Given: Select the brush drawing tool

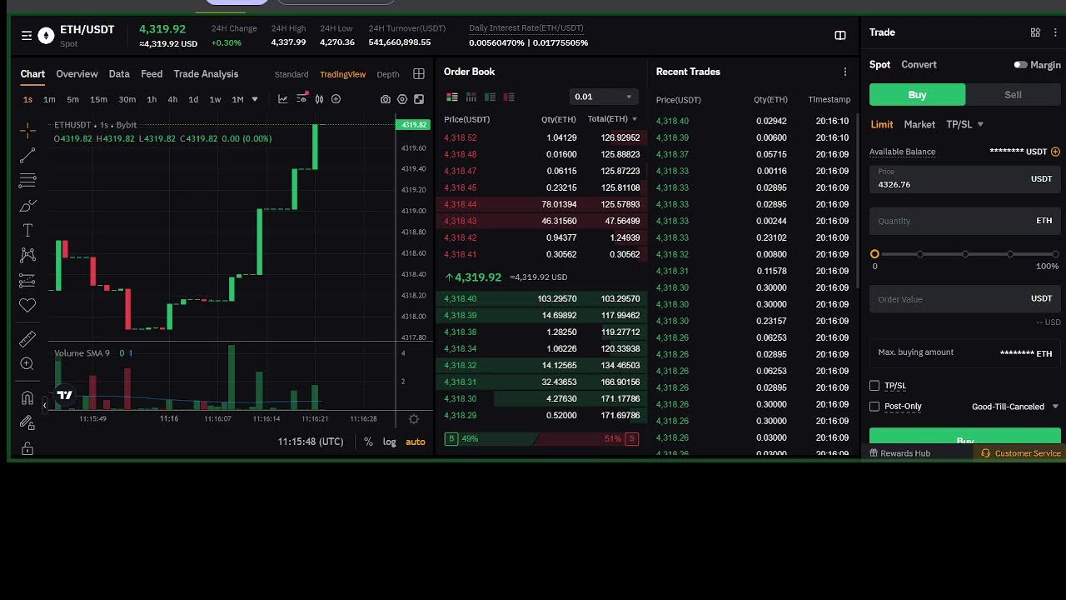Looking at the screenshot, I should tap(27, 205).
